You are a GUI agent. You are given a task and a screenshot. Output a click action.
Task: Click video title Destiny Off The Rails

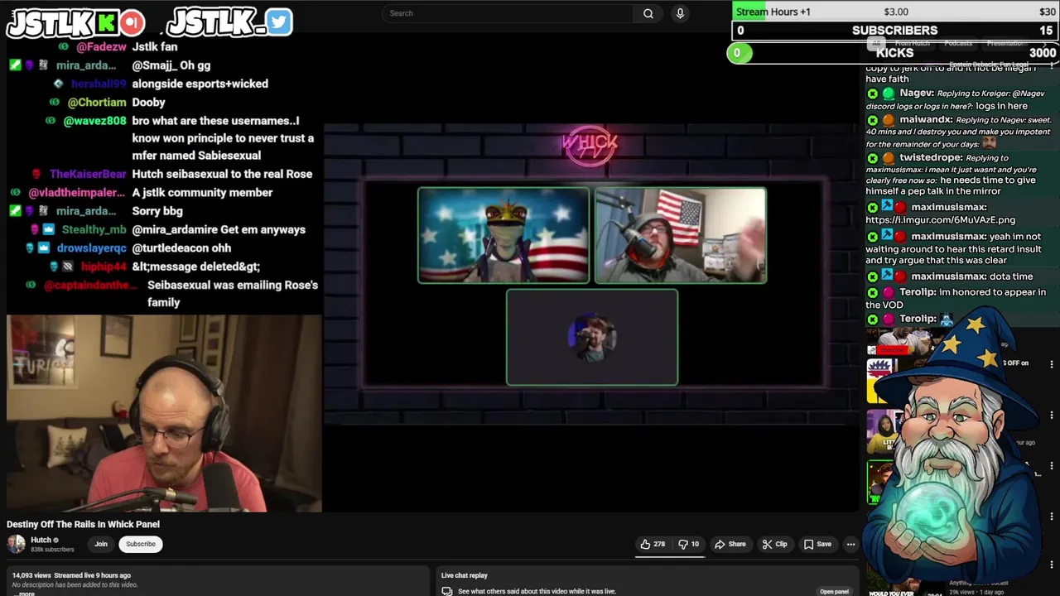point(83,524)
